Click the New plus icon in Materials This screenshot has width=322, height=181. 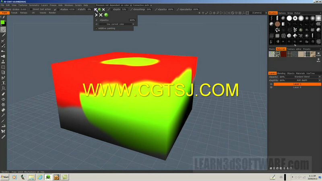pos(318,60)
